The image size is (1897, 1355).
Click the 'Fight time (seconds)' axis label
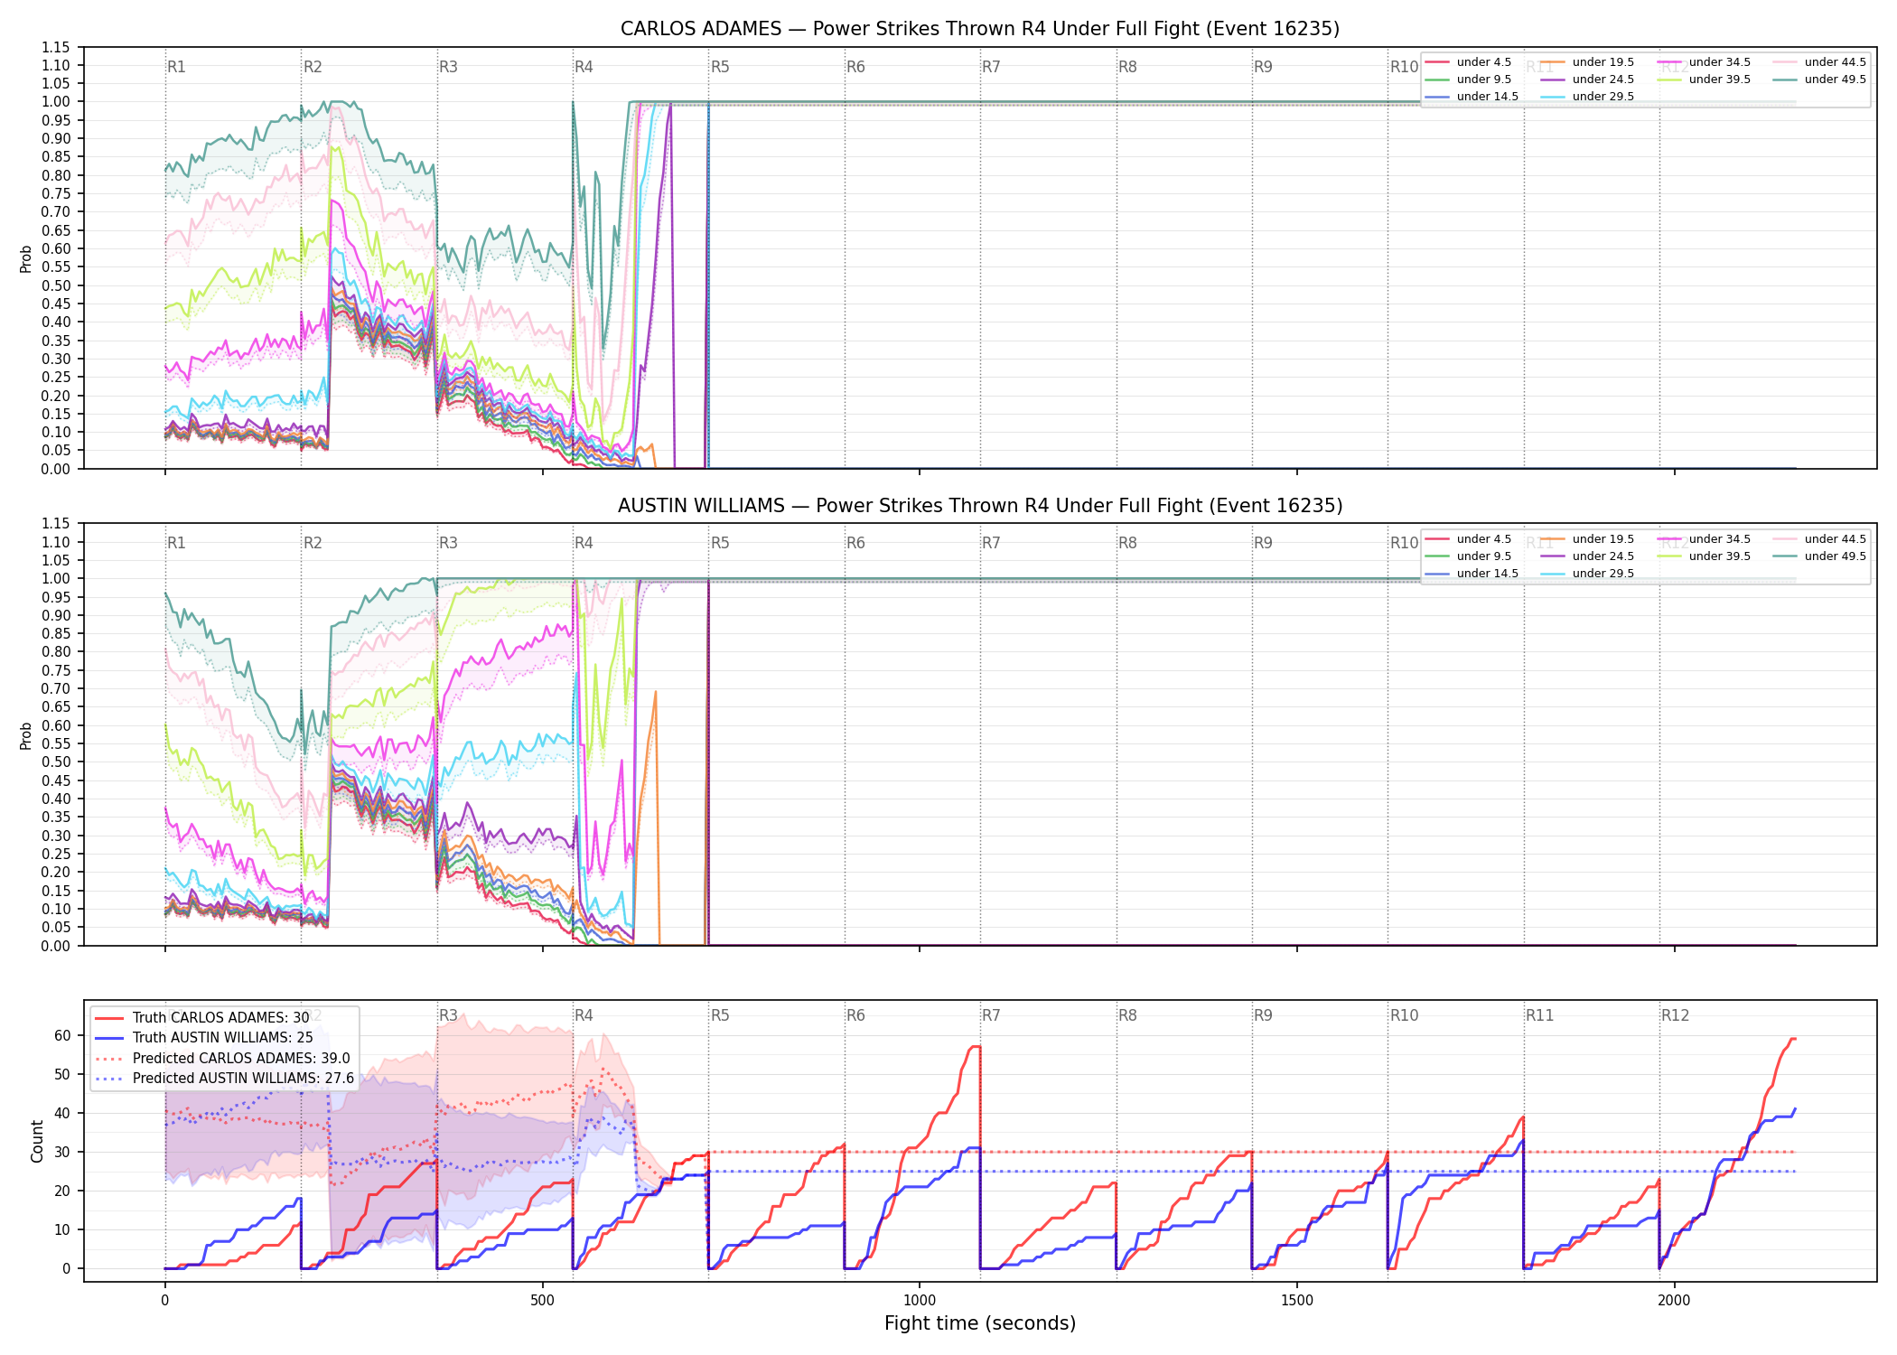980,1323
